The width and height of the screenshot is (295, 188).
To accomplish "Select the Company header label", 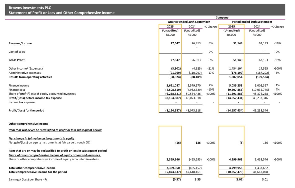I will coord(222,17).
